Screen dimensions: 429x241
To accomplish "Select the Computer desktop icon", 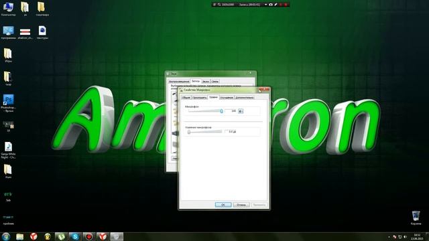I will click(8, 9).
